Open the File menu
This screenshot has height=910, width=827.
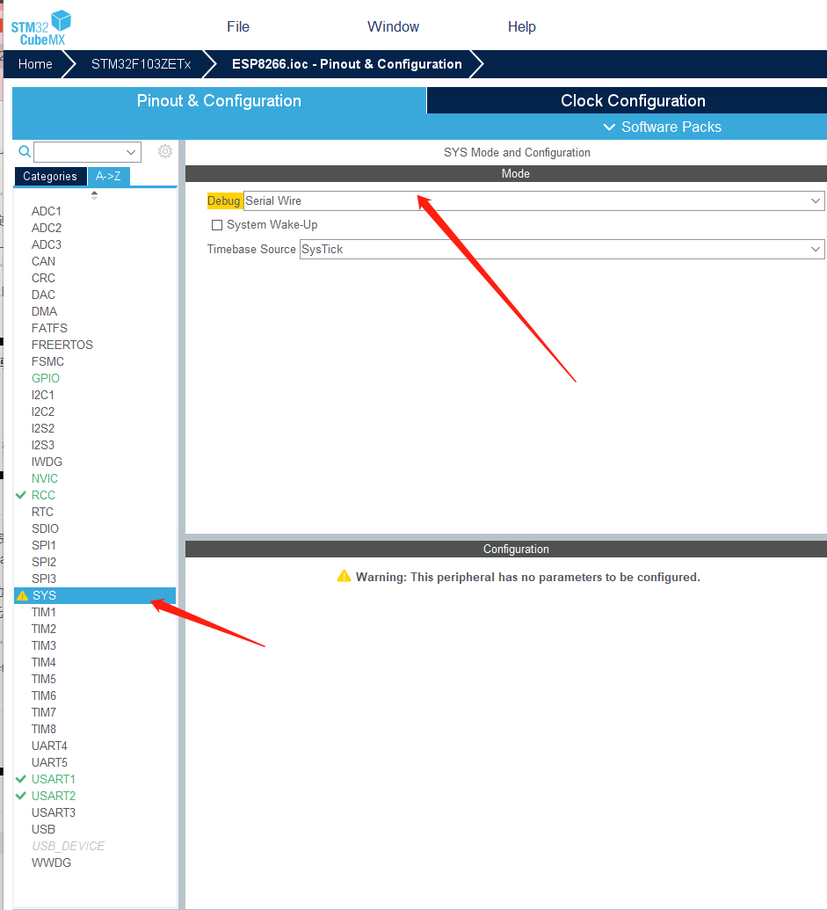[x=238, y=26]
